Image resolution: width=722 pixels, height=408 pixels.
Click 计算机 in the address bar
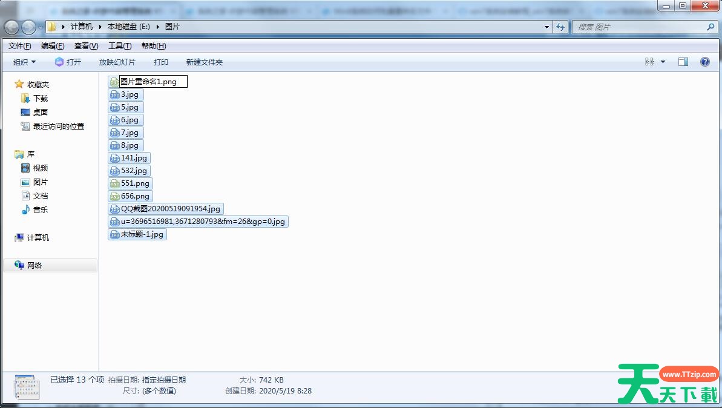tap(82, 27)
